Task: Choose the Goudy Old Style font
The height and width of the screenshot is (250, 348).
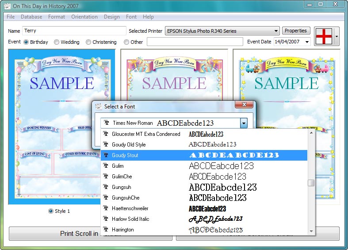Action: [x=204, y=145]
